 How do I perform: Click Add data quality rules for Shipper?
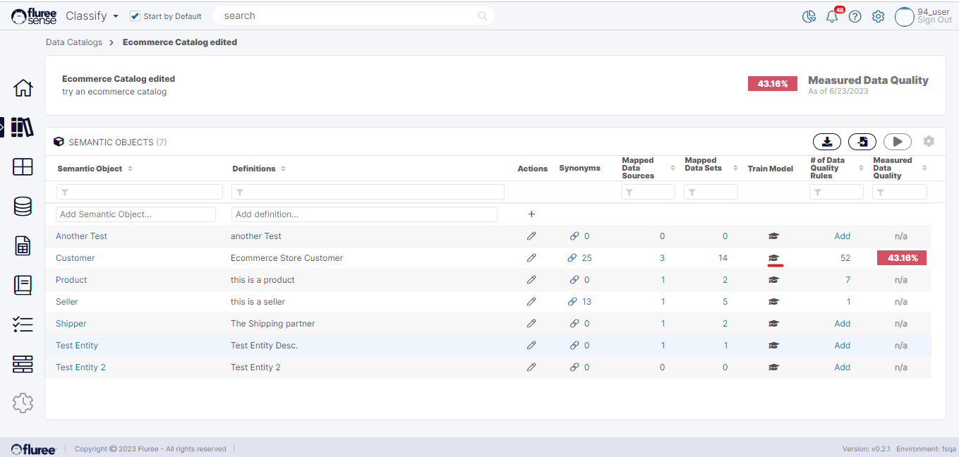pyautogui.click(x=842, y=324)
